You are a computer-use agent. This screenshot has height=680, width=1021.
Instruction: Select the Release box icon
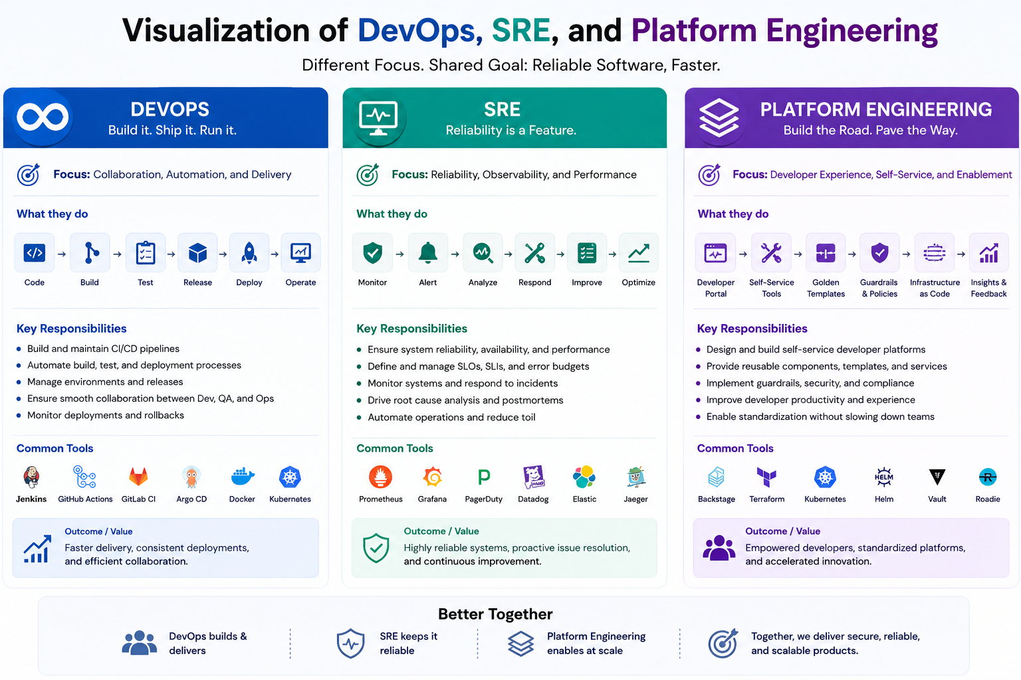[x=197, y=252]
